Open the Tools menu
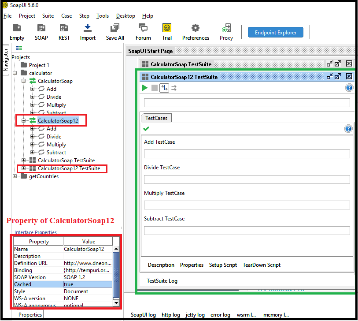Viewport: 358px width, 321px height. (x=103, y=16)
